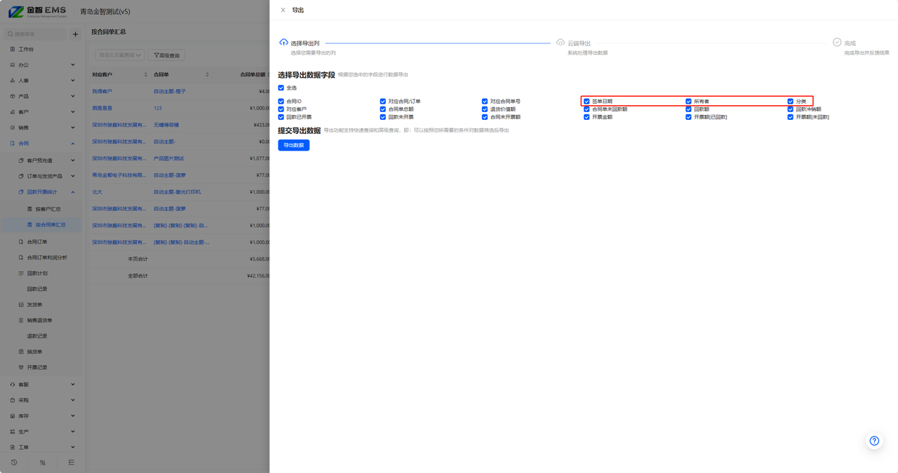Click the 合同单总额 column header
This screenshot has height=473, width=898.
click(253, 74)
